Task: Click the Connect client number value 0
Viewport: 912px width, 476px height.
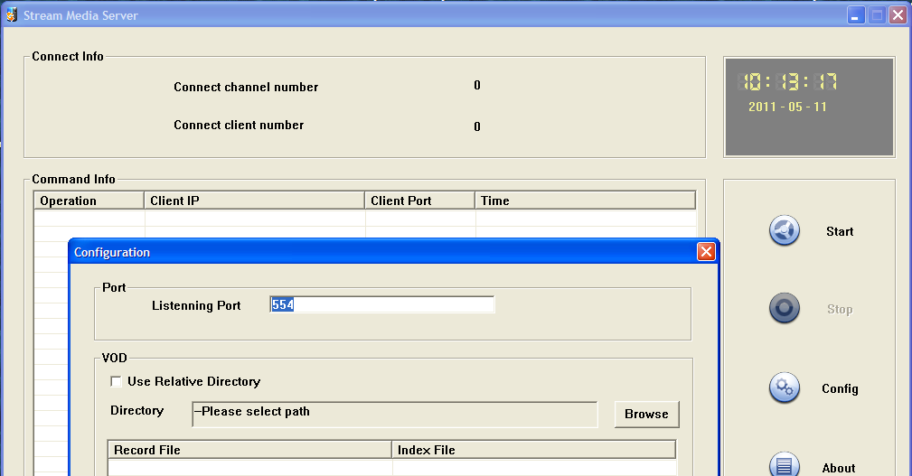Action: click(477, 126)
